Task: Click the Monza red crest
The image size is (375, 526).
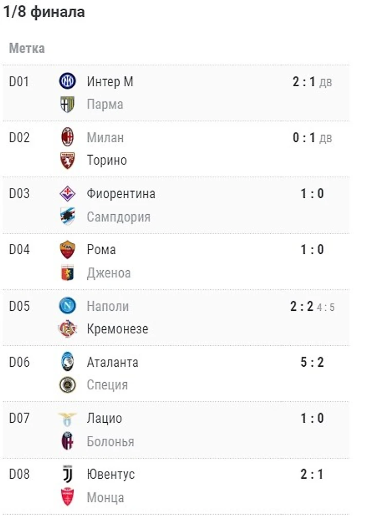Action: click(x=67, y=497)
